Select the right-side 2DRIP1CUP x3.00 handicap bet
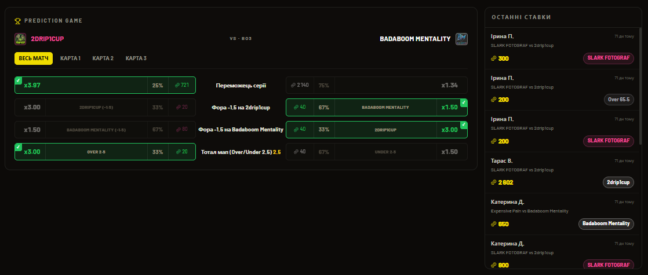 377,129
